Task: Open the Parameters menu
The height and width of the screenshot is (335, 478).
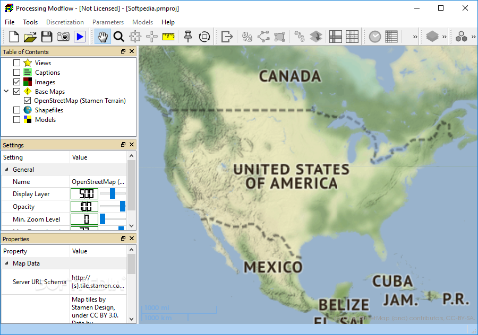Action: [x=108, y=22]
